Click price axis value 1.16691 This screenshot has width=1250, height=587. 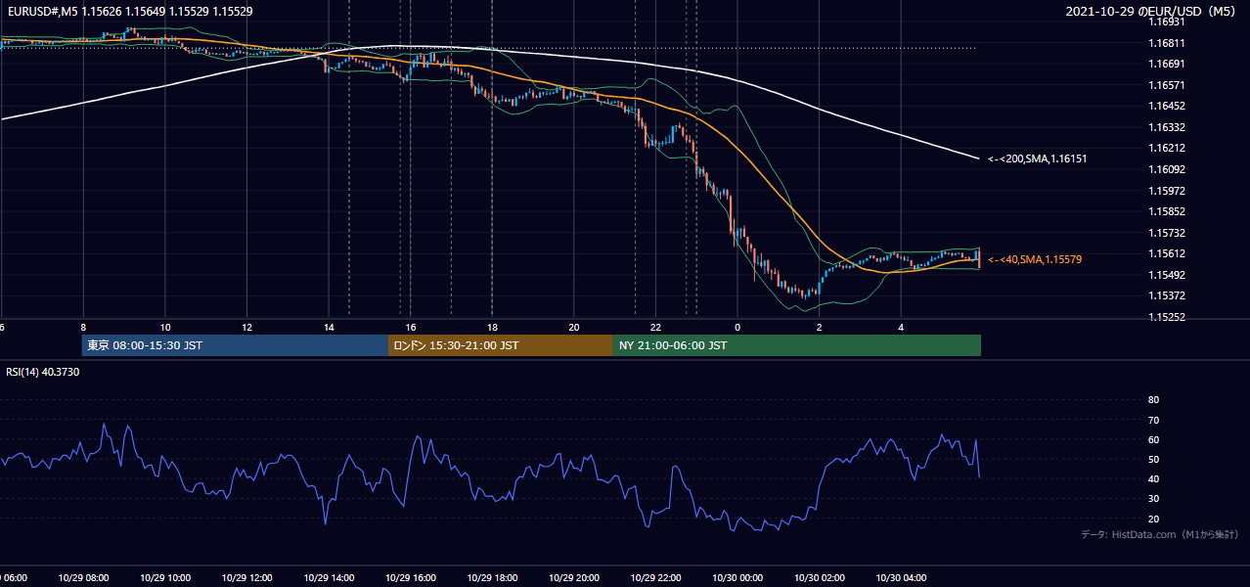(1168, 64)
